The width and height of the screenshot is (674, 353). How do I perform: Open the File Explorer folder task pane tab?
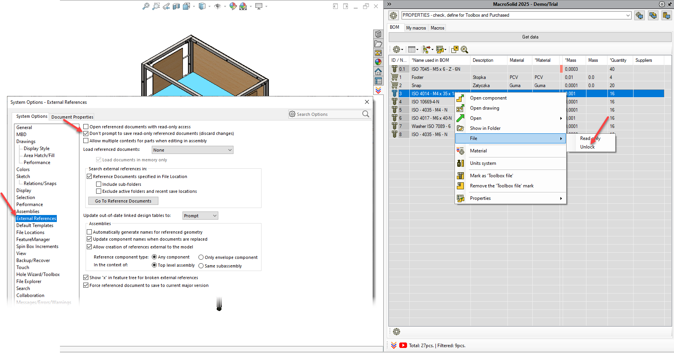[378, 44]
